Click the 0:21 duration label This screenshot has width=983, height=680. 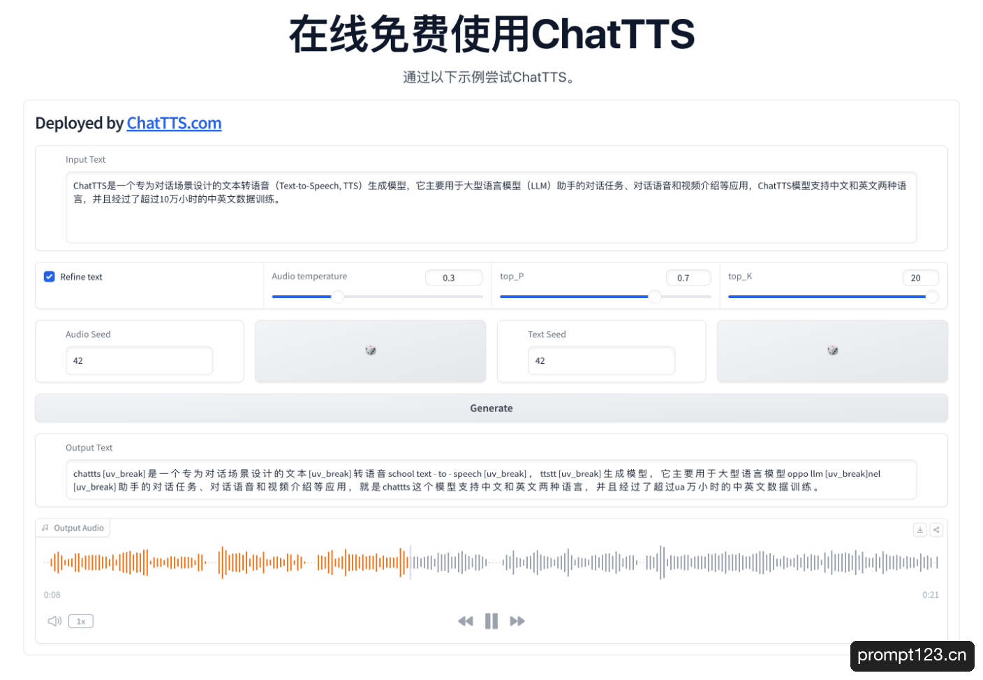coord(931,595)
